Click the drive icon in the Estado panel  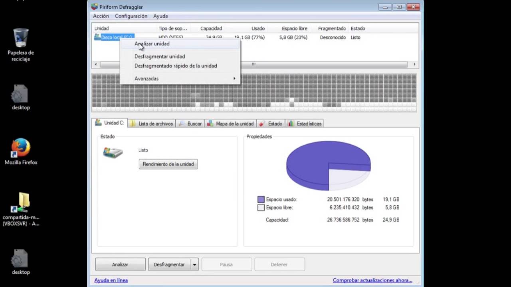tap(113, 153)
